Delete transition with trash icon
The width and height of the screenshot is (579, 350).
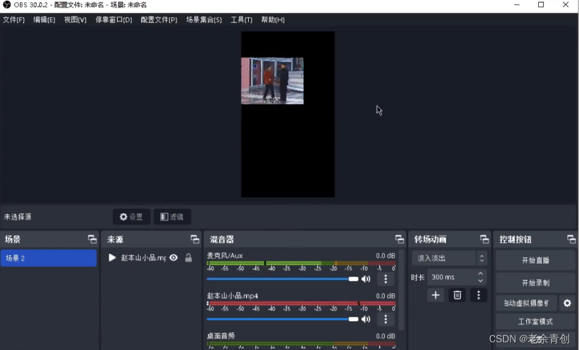coord(457,295)
